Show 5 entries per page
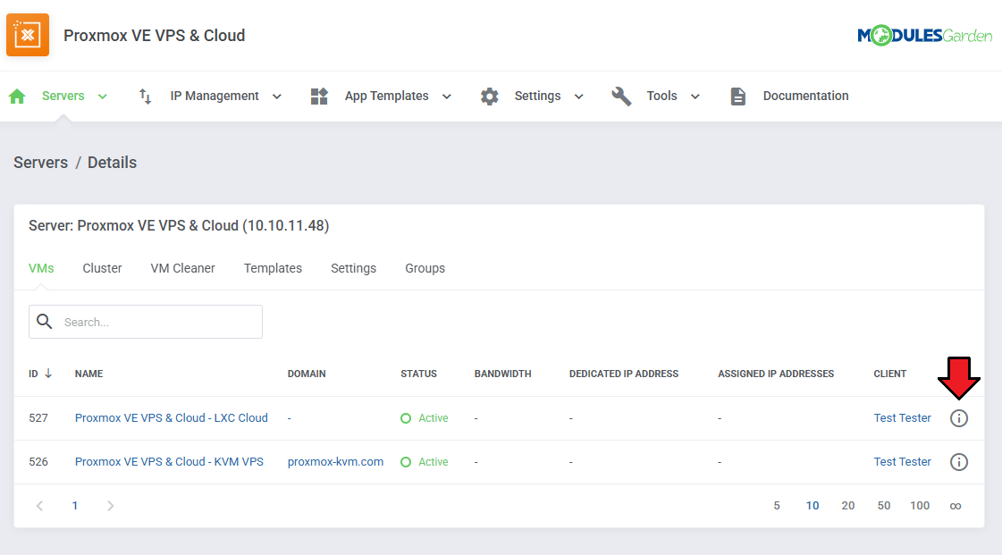Viewport: 1002px width, 555px height. point(777,506)
